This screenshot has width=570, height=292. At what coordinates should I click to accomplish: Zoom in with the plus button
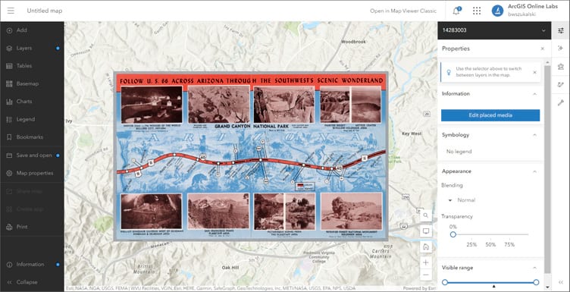tap(426, 262)
